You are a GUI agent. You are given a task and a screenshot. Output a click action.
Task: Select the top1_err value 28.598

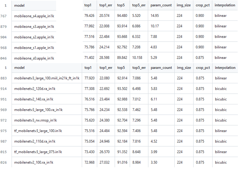click(104, 57)
